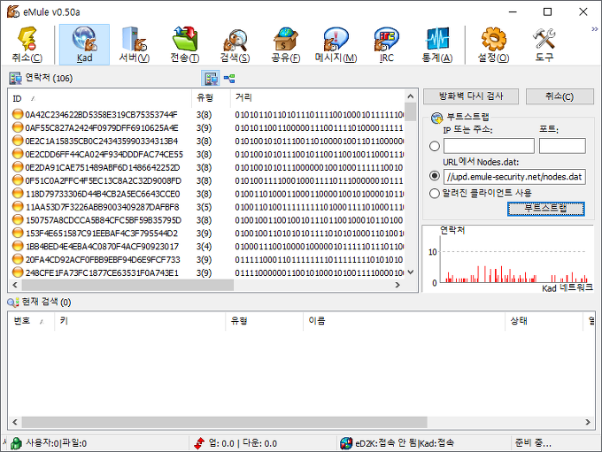Click the Nodes.dat URL input field
The width and height of the screenshot is (602, 452).
tap(514, 177)
